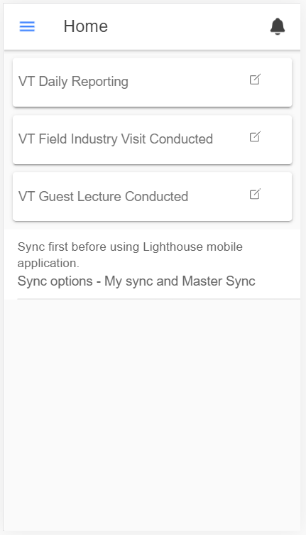This screenshot has height=535, width=306.
Task: Tap the edit icon for VT Field Industry Visit
Action: [255, 136]
